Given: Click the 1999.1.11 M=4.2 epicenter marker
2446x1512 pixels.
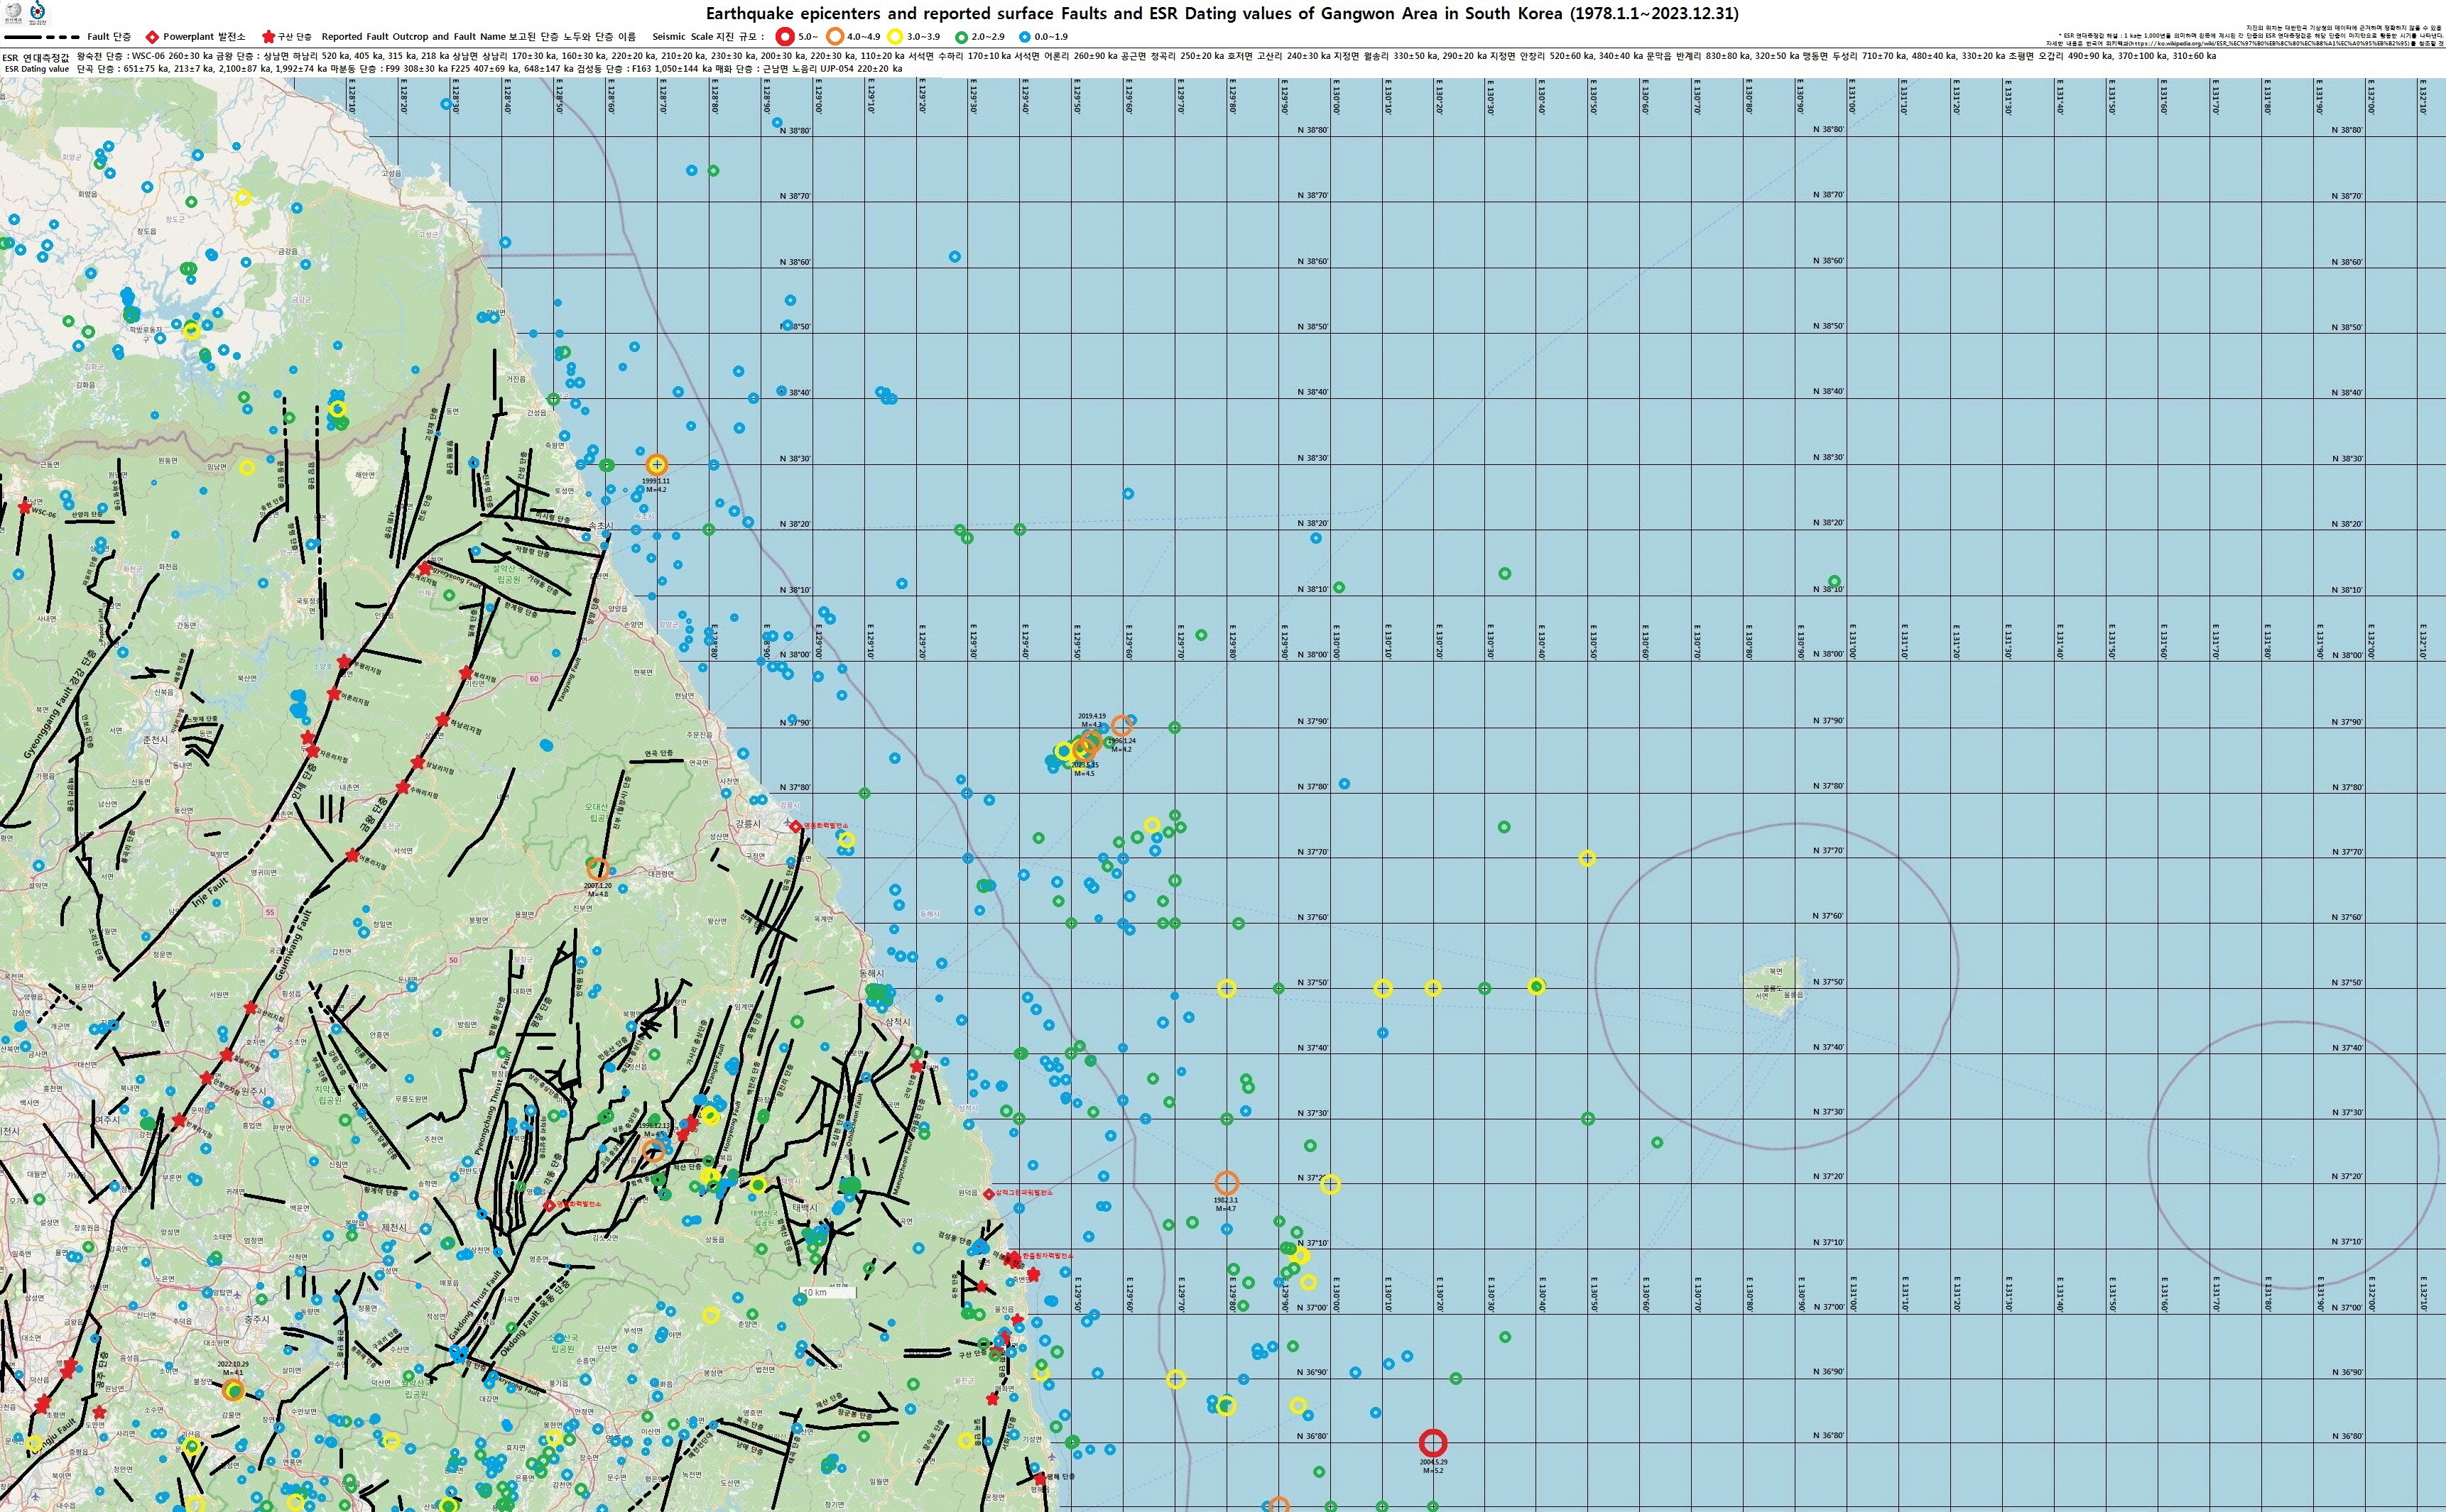Looking at the screenshot, I should (x=656, y=464).
